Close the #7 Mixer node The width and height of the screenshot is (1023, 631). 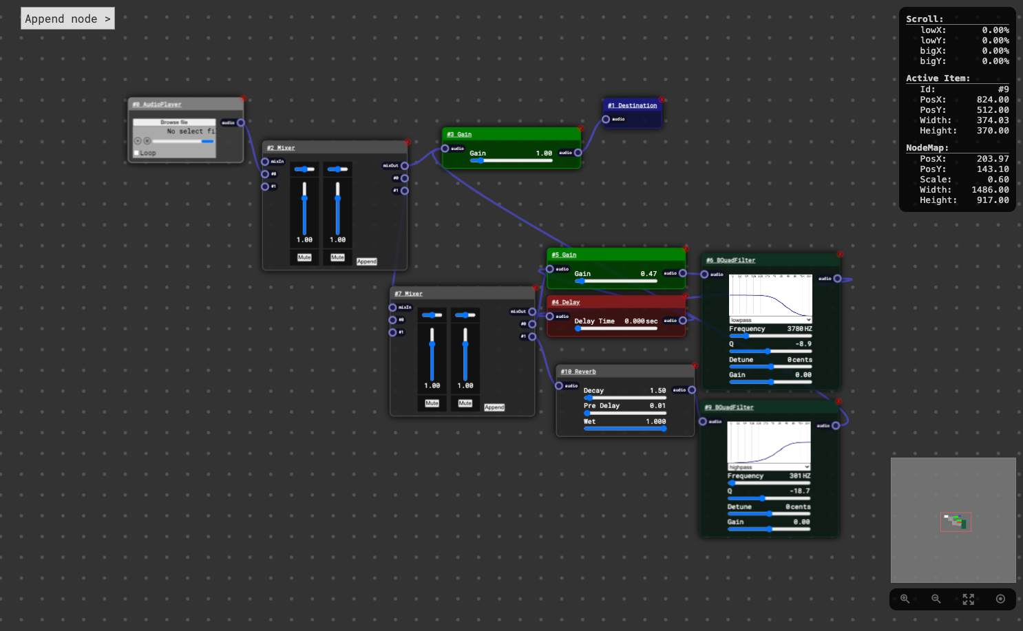535,288
